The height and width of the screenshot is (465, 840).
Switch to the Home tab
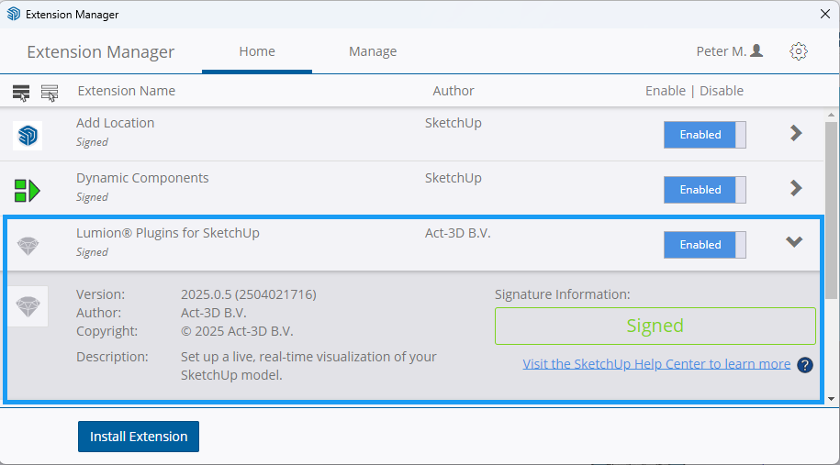pyautogui.click(x=257, y=51)
